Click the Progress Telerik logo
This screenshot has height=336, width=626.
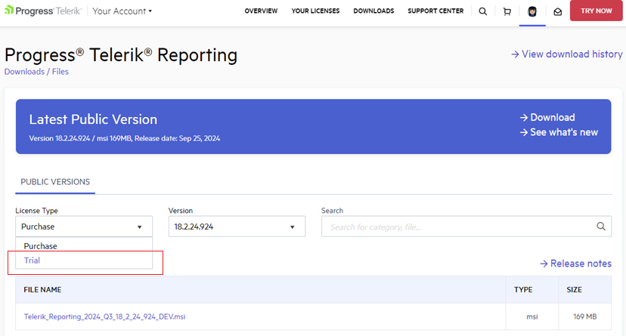[x=43, y=11]
